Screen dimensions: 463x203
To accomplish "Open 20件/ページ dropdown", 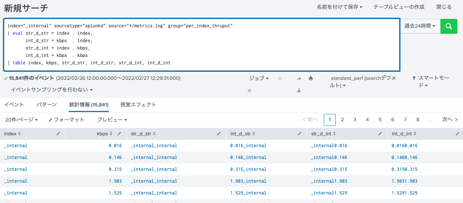I will click(21, 120).
